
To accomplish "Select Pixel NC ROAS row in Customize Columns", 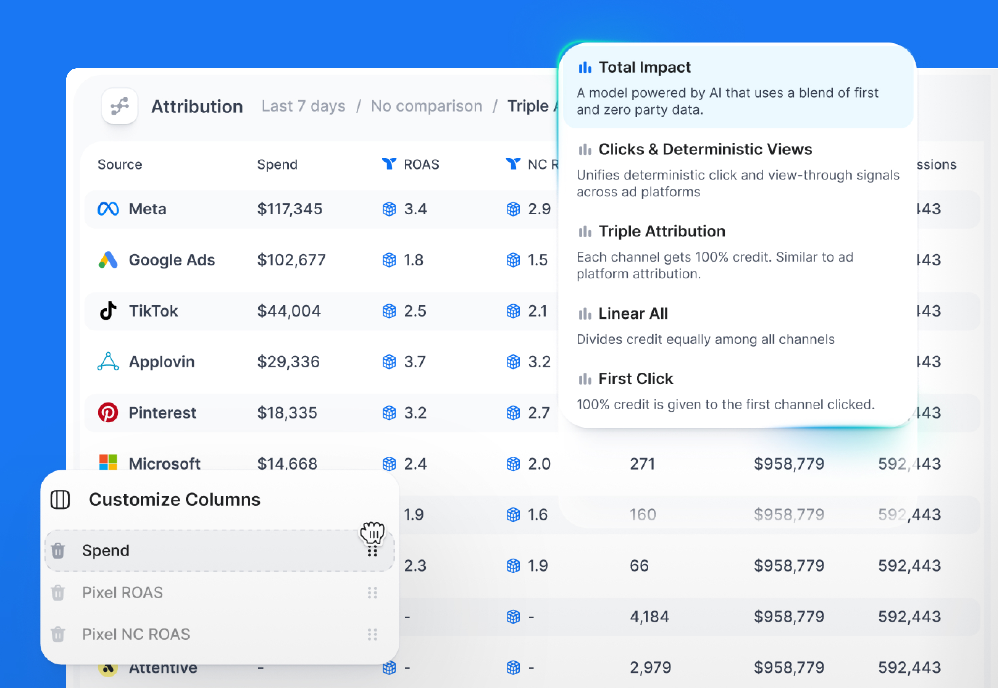I will tap(220, 634).
